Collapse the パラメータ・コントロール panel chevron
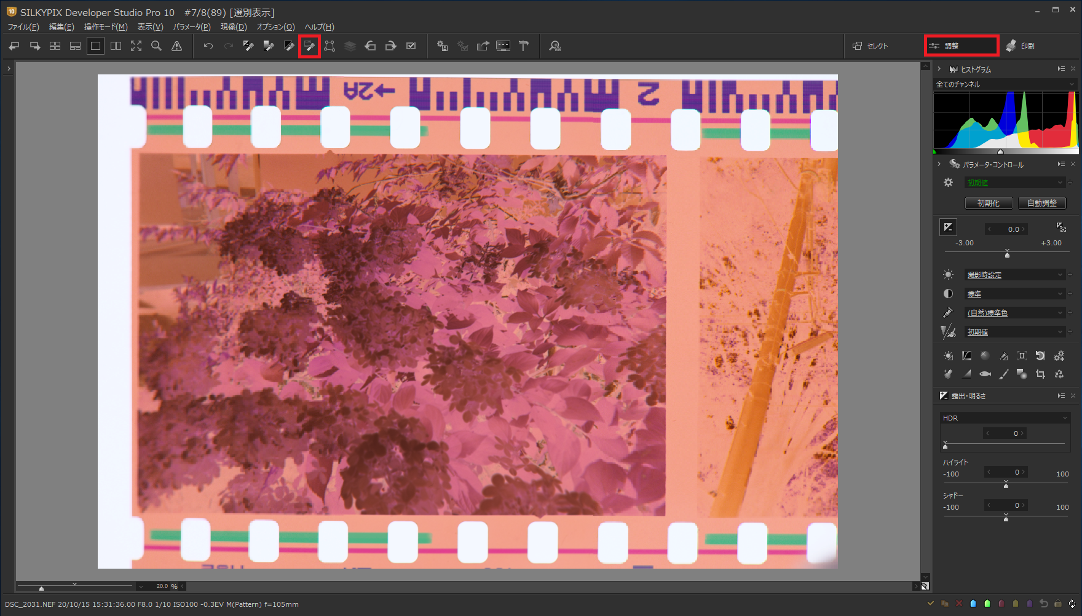The width and height of the screenshot is (1082, 616). (939, 164)
